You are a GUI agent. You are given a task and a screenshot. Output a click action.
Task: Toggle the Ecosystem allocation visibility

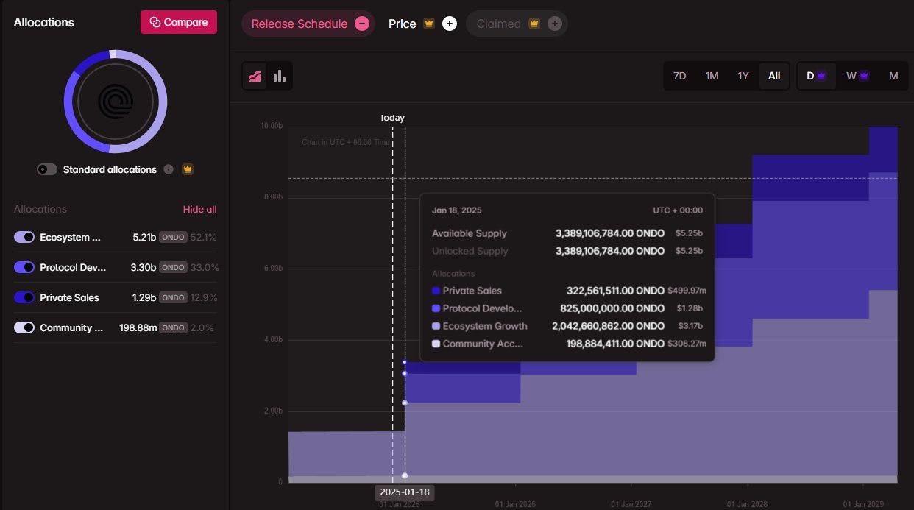[x=24, y=237]
